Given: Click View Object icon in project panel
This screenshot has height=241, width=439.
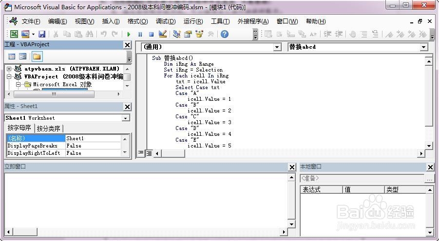Looking at the screenshot, I should [x=23, y=56].
